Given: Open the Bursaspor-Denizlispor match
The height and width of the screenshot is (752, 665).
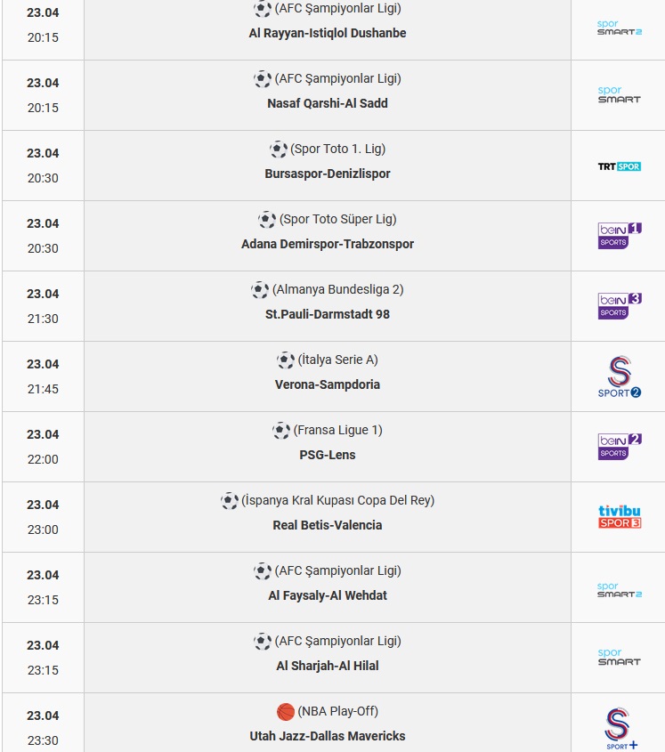Looking at the screenshot, I should click(328, 174).
